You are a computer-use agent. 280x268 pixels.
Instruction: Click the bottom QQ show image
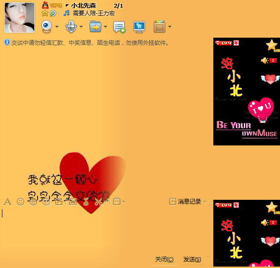coord(247,233)
